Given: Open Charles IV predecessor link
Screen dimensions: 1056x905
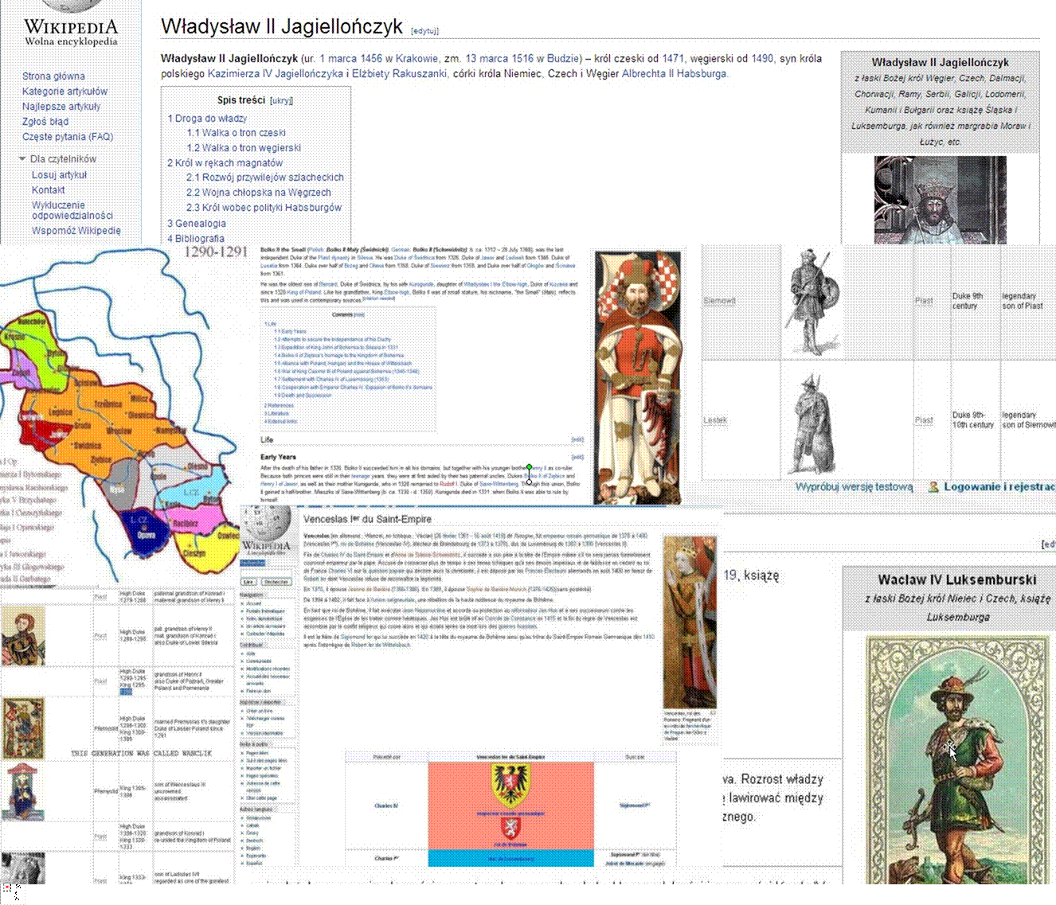Looking at the screenshot, I should (385, 806).
